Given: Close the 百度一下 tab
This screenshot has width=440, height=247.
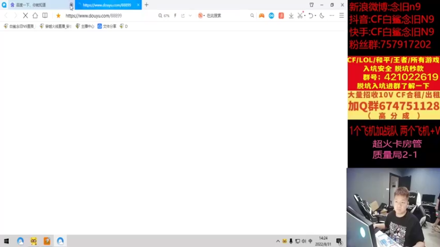Looking at the screenshot, I should (71, 5).
